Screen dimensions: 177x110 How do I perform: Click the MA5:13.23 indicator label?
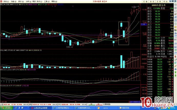click(14, 5)
